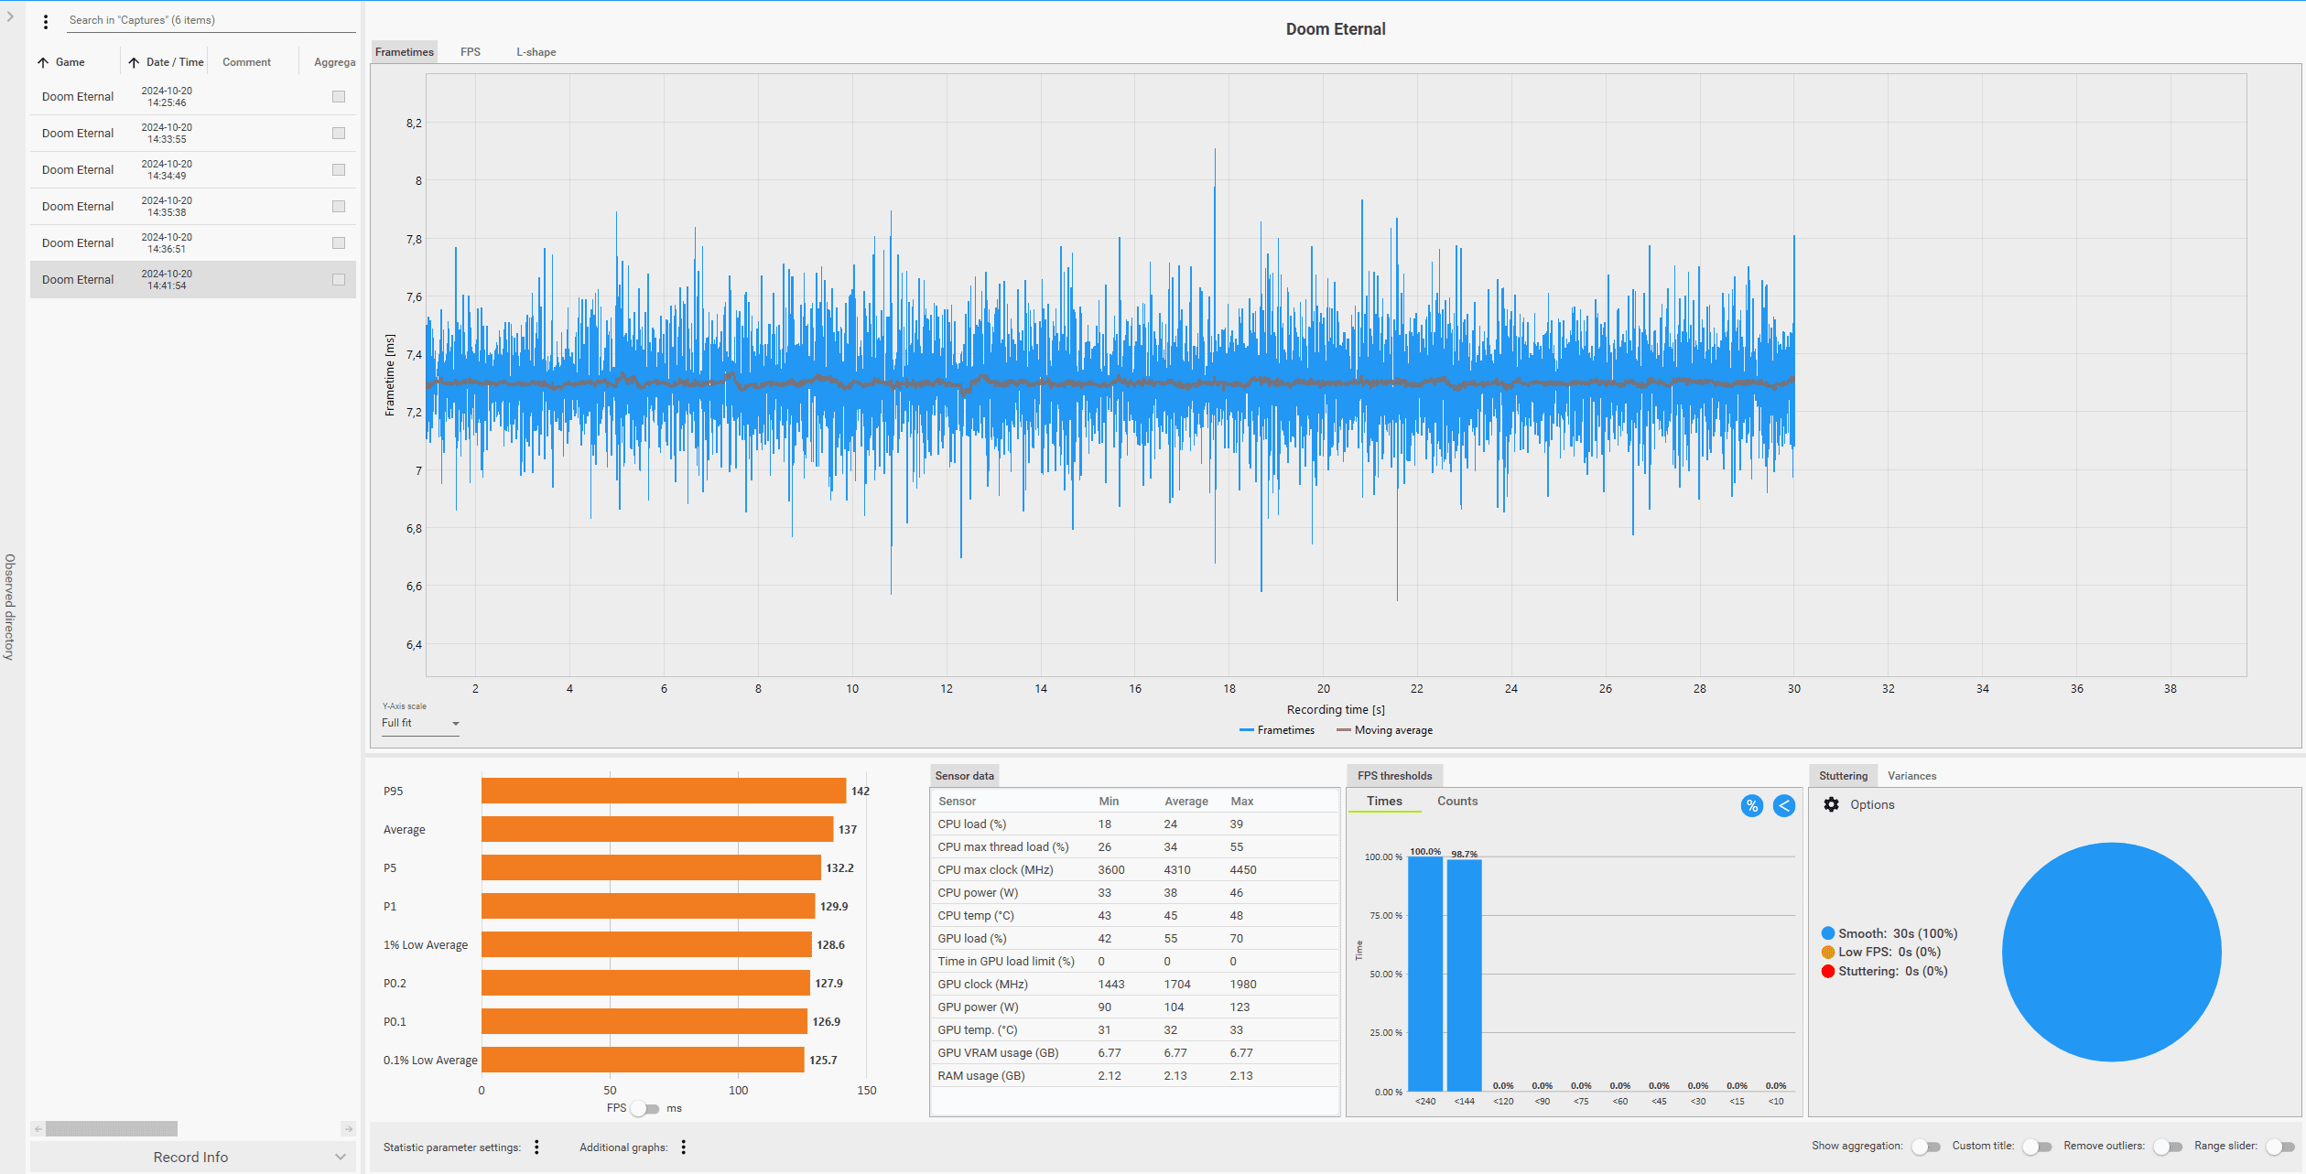
Task: Check aggregation box for the 14:41:54 capture
Action: point(339,279)
